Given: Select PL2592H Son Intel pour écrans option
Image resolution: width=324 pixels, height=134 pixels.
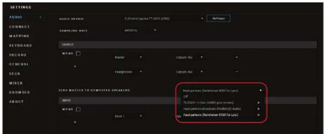Looking at the screenshot, I should [x=209, y=102].
